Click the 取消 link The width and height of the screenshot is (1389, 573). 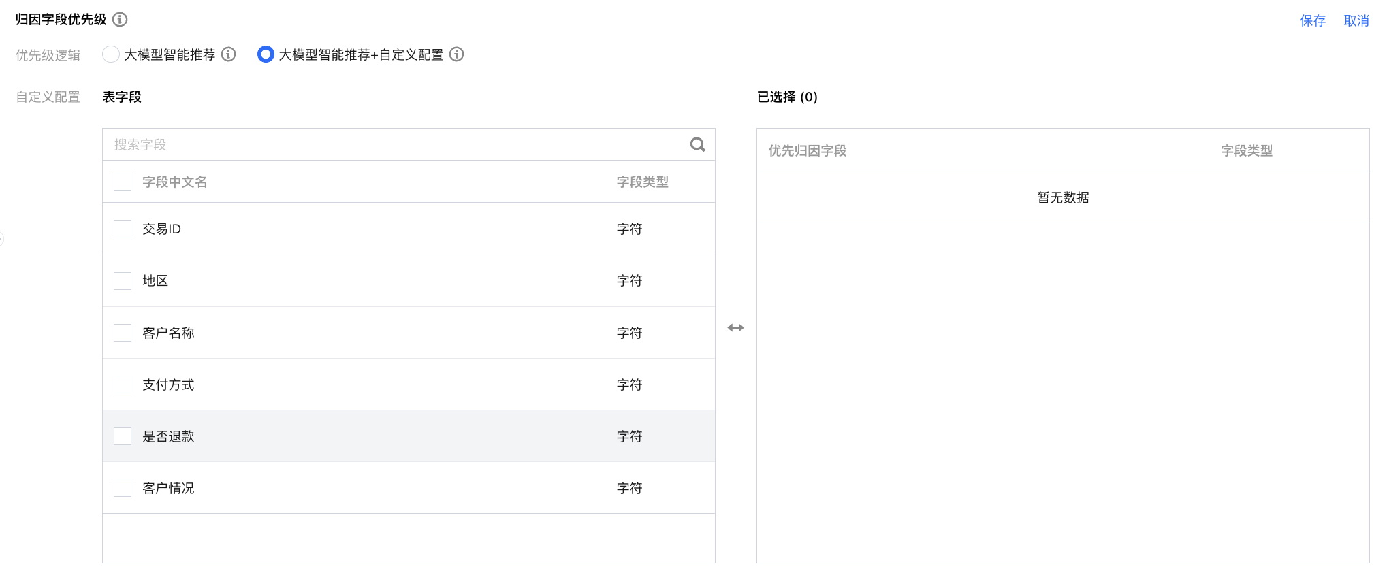(x=1356, y=21)
